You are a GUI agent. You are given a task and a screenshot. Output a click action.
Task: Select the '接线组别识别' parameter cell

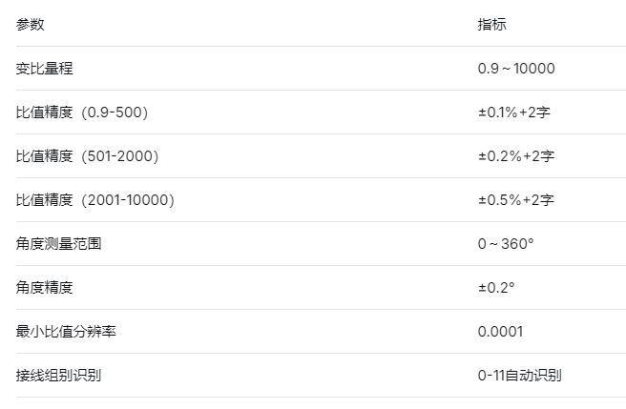click(59, 376)
